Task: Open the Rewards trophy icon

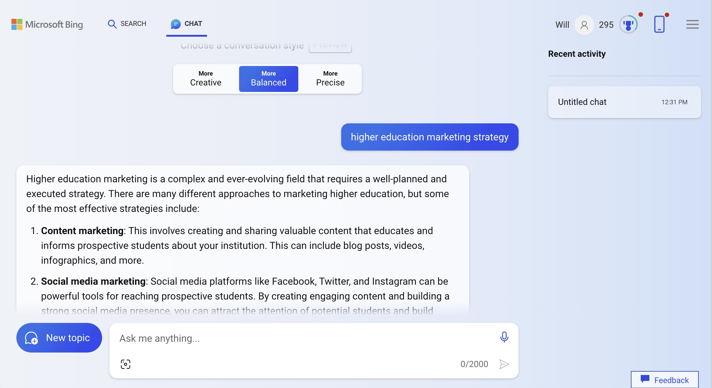Action: tap(628, 24)
